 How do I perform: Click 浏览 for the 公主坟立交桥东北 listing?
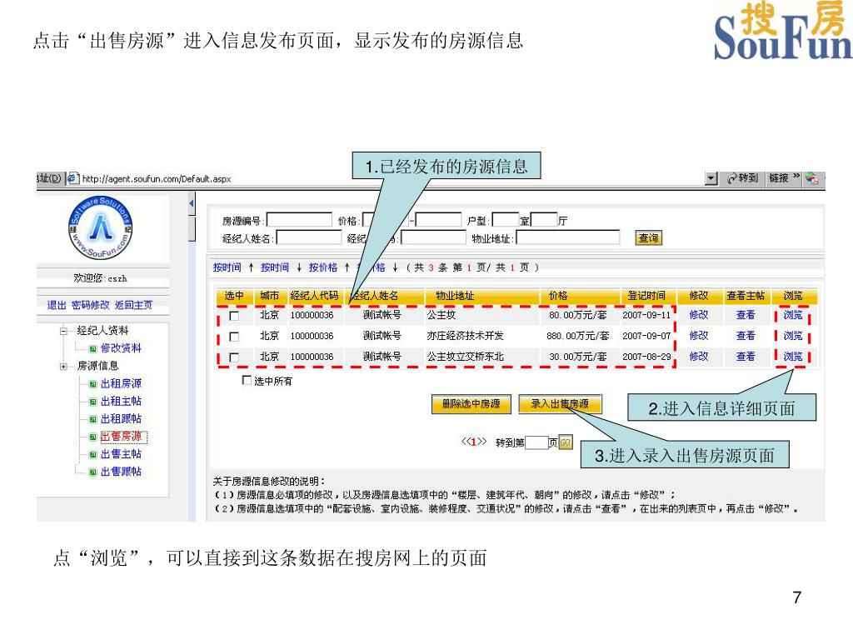click(x=793, y=357)
